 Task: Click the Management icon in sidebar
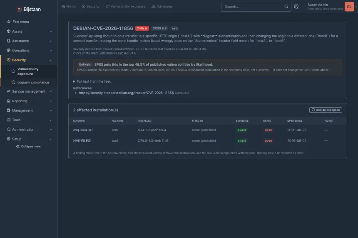pyautogui.click(x=9, y=110)
